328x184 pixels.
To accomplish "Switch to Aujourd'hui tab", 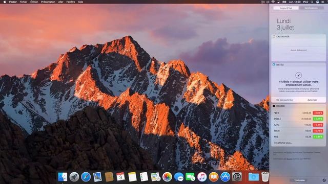I will [286, 8].
